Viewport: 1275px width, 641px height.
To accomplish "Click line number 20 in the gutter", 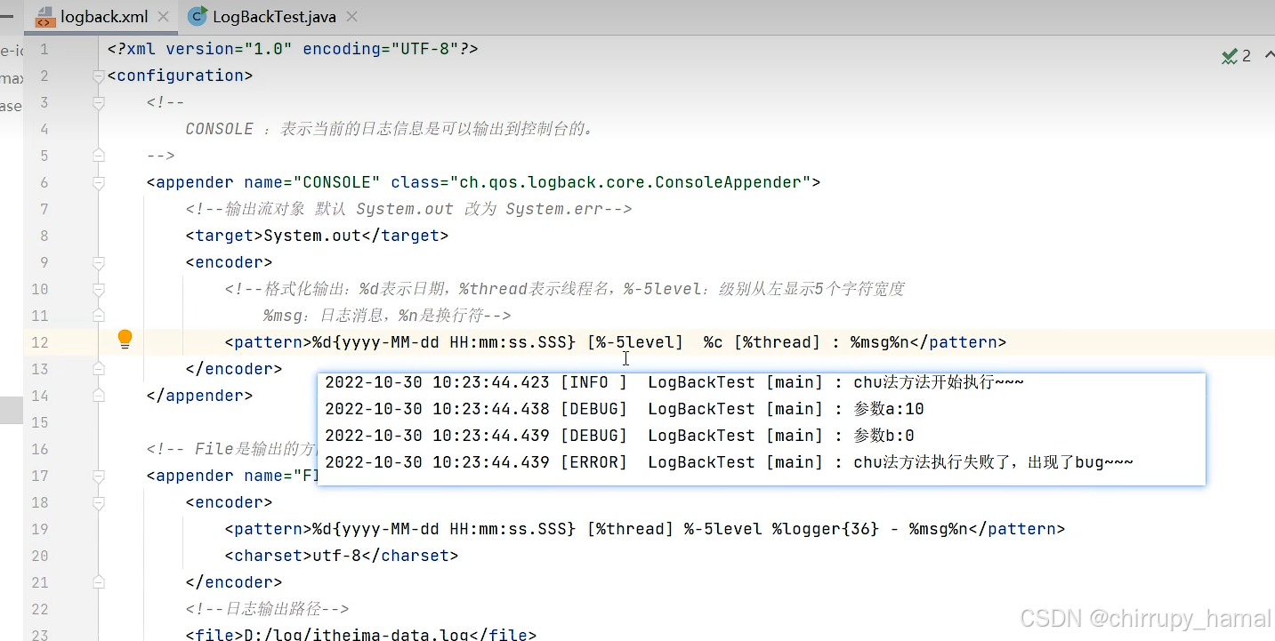I will pyautogui.click(x=39, y=556).
